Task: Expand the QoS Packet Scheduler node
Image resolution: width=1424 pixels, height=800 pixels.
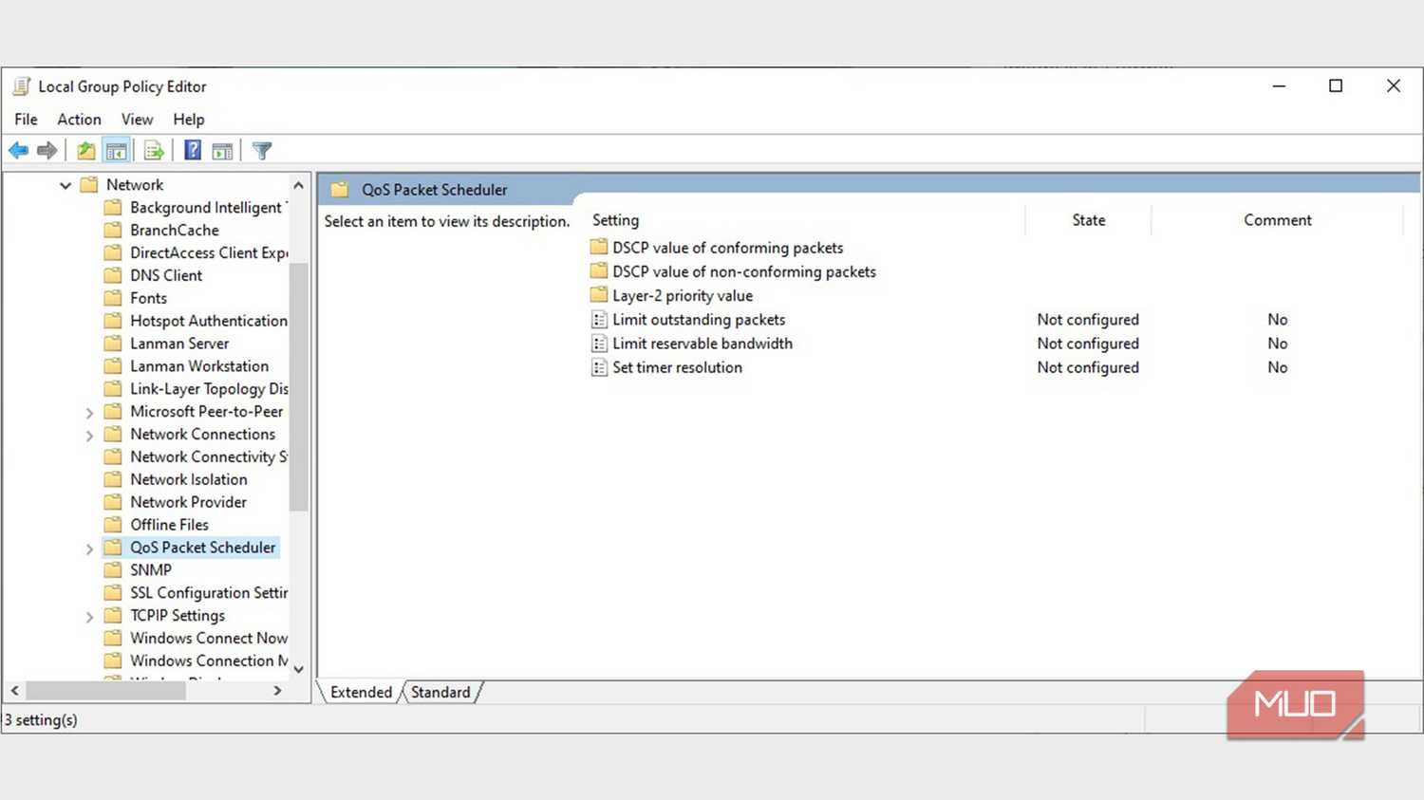Action: pyautogui.click(x=89, y=549)
